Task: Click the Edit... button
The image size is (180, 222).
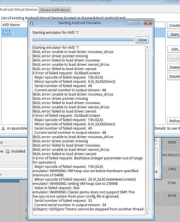Action: click(175, 49)
